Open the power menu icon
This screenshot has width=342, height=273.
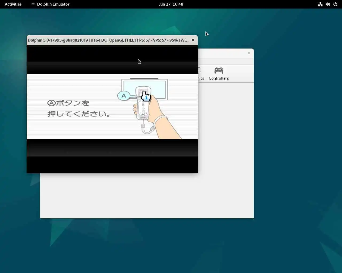(335, 4)
